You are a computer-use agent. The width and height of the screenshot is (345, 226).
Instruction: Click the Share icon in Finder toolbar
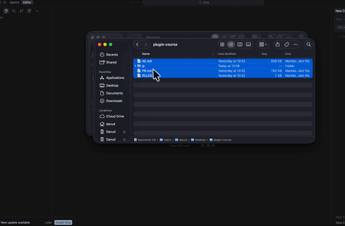pos(277,45)
